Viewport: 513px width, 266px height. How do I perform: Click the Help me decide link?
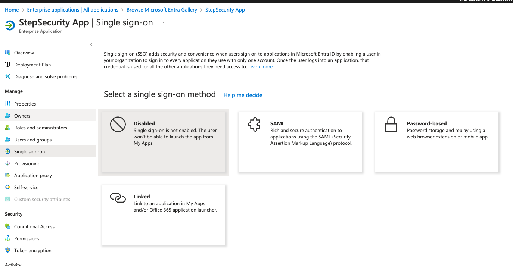243,95
